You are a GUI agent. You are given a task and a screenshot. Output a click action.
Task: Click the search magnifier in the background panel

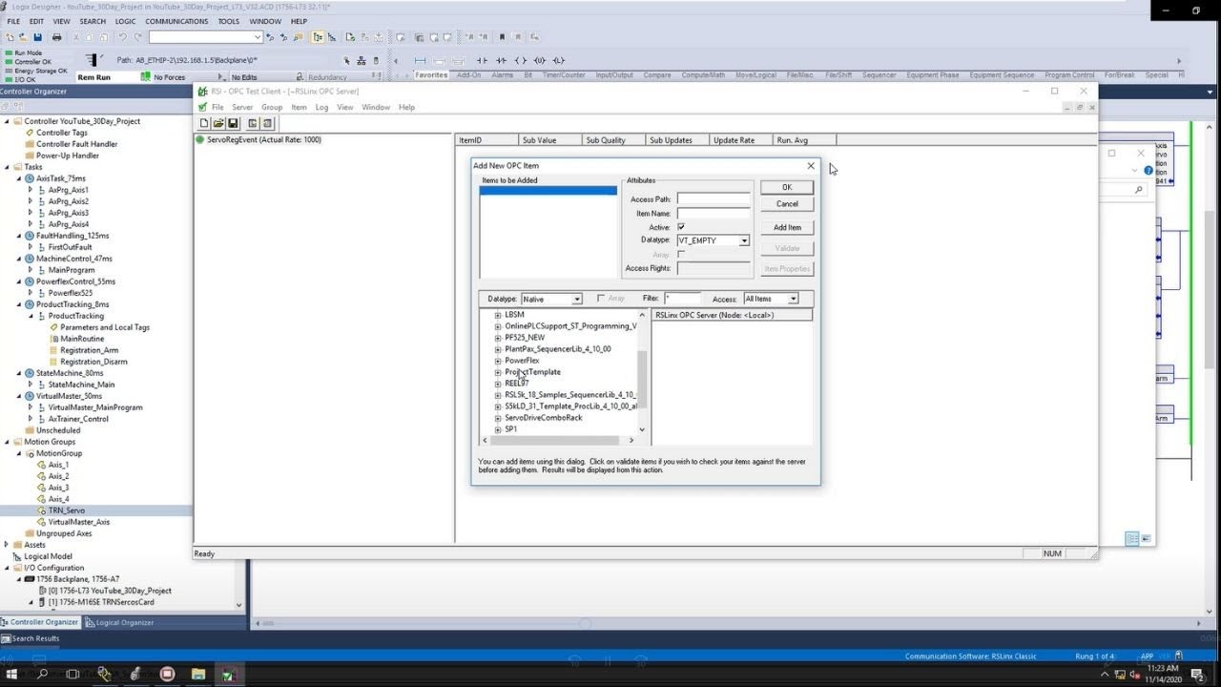click(1138, 190)
